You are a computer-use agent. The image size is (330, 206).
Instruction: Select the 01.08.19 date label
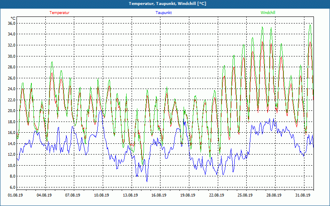pyautogui.click(x=15, y=195)
